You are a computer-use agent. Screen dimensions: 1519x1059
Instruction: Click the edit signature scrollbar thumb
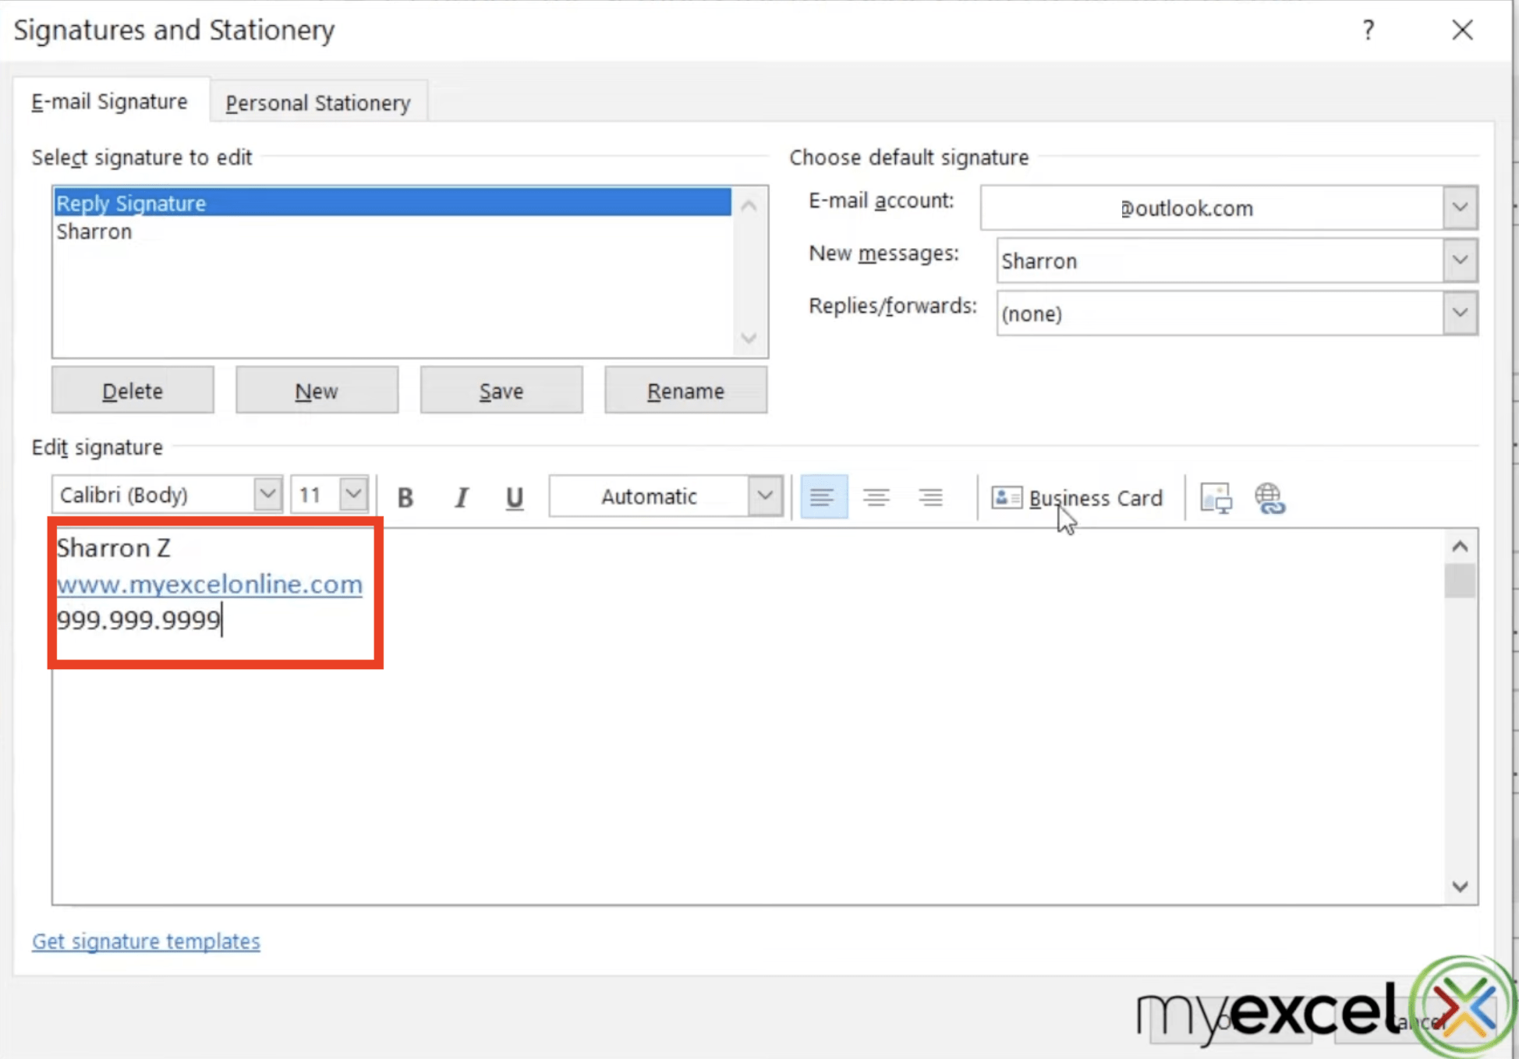point(1460,580)
